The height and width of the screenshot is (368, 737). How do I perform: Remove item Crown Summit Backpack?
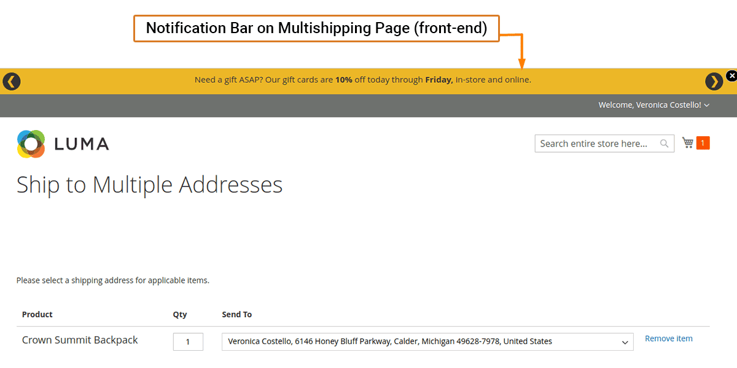click(668, 339)
